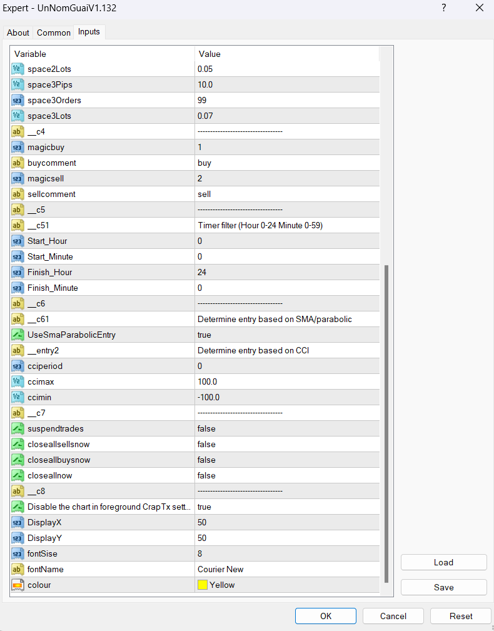
Task: Click the double-type icon beside ccimax
Action: coord(18,381)
